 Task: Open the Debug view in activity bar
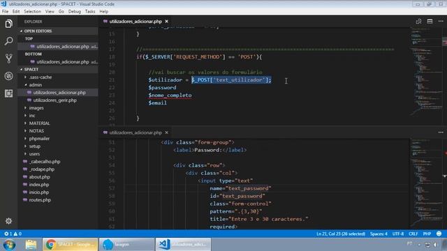coord(8,76)
